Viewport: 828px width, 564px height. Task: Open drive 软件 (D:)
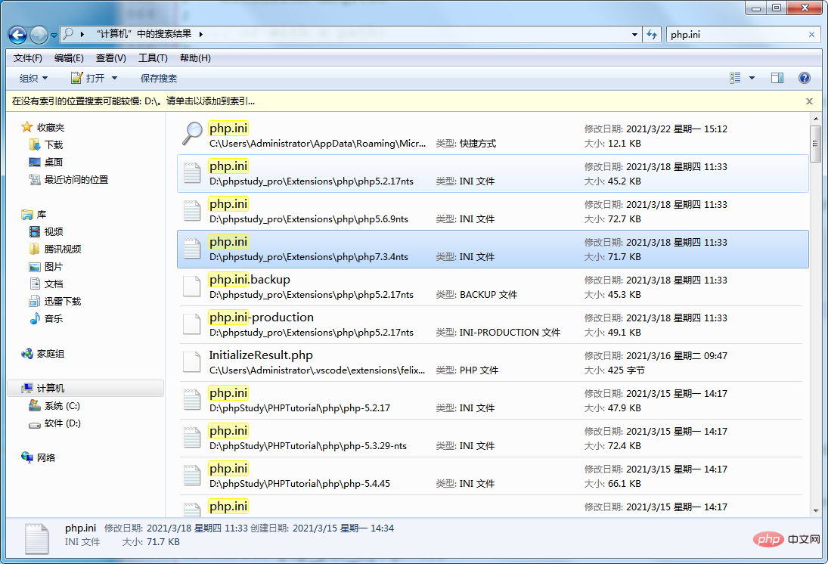pos(55,423)
